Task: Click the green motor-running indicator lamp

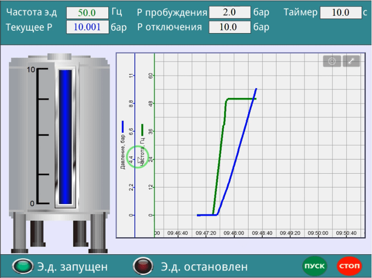Action: tap(22, 267)
